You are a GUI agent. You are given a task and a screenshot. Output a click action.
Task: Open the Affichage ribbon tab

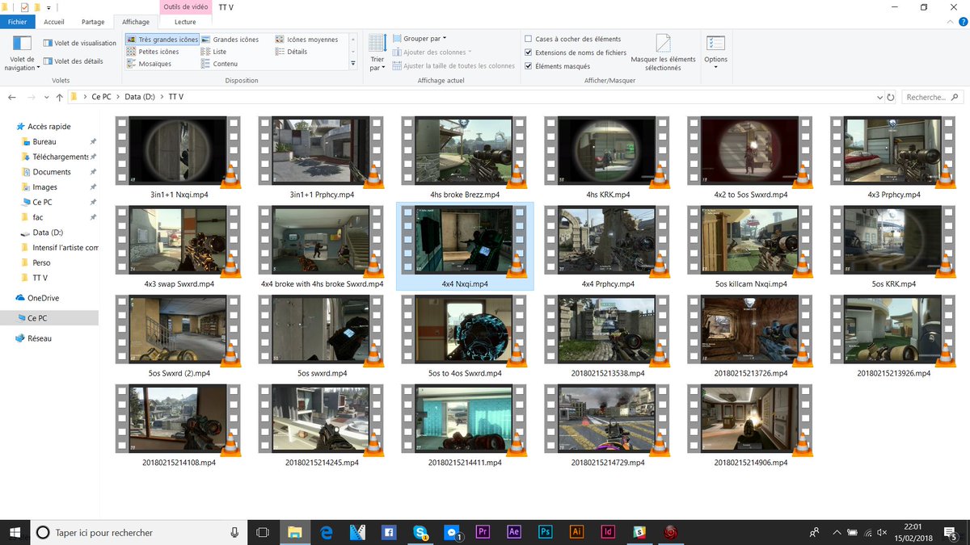point(136,23)
